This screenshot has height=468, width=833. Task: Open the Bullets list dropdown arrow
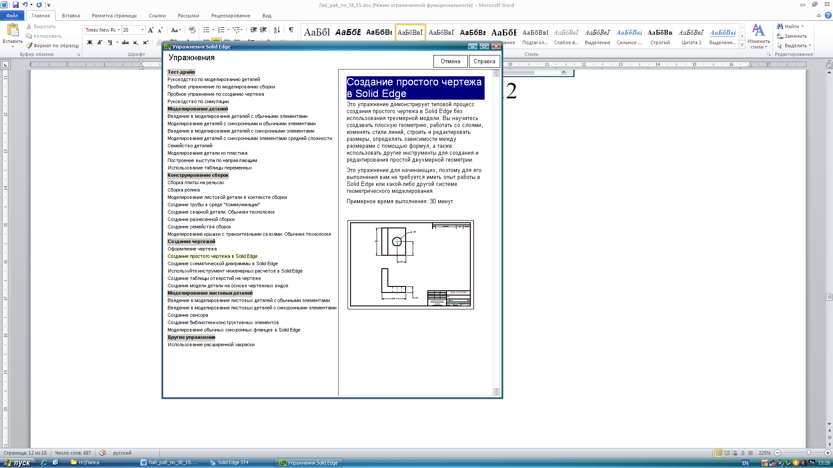coord(213,30)
